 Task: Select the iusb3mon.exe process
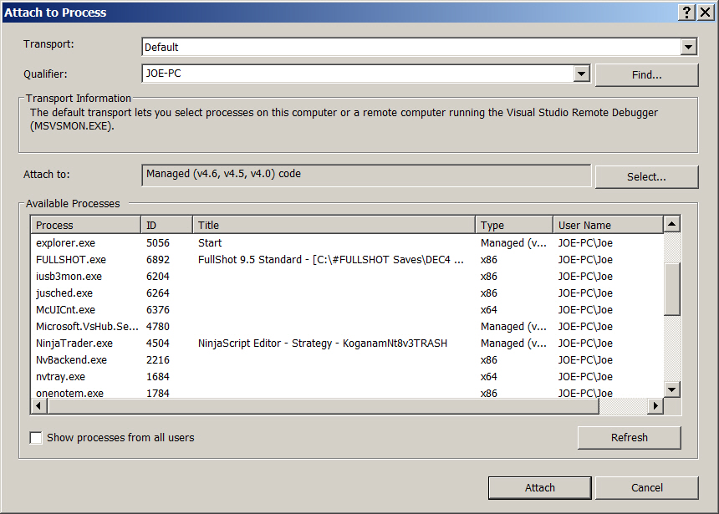click(347, 276)
